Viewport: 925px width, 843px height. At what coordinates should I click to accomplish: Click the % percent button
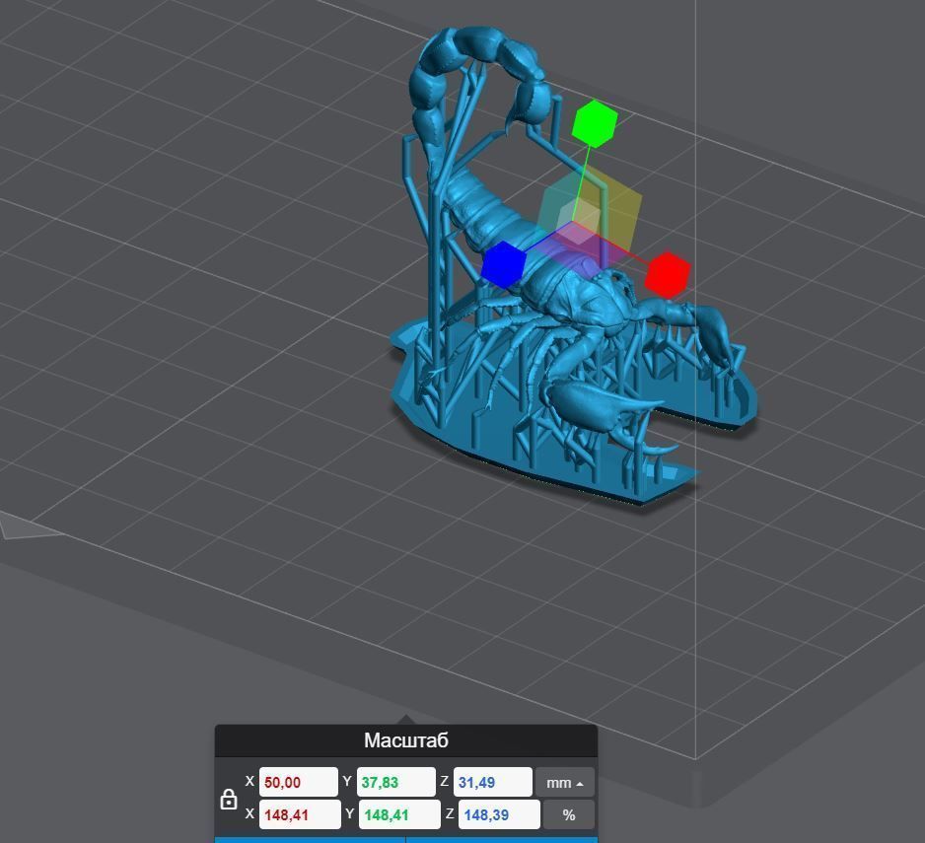click(x=569, y=814)
